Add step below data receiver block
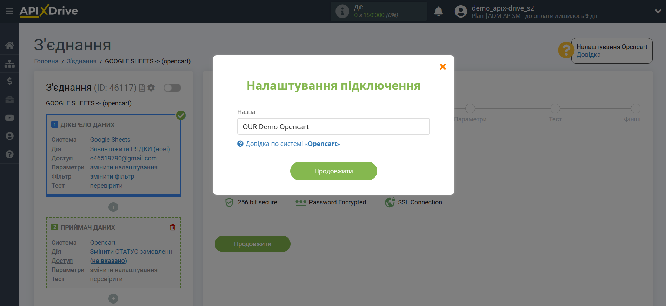This screenshot has width=666, height=306. 113,299
